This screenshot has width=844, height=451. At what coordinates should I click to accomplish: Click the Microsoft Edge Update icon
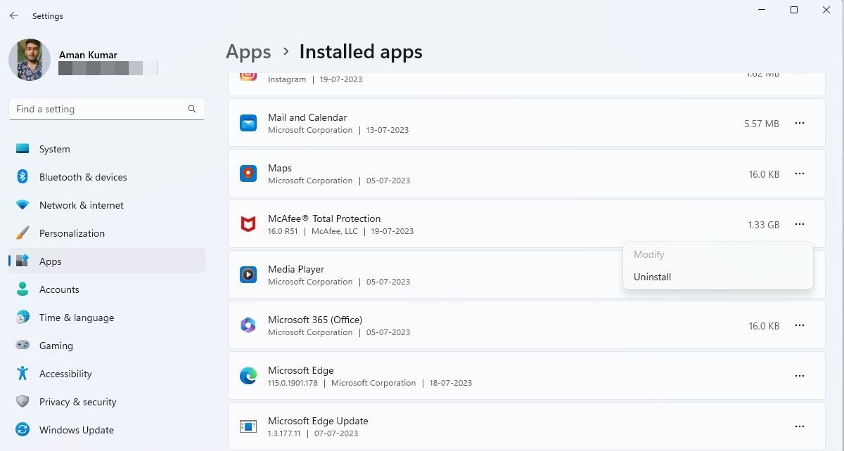(x=248, y=426)
